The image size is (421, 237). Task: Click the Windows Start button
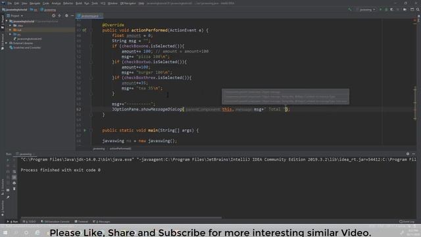(5, 232)
